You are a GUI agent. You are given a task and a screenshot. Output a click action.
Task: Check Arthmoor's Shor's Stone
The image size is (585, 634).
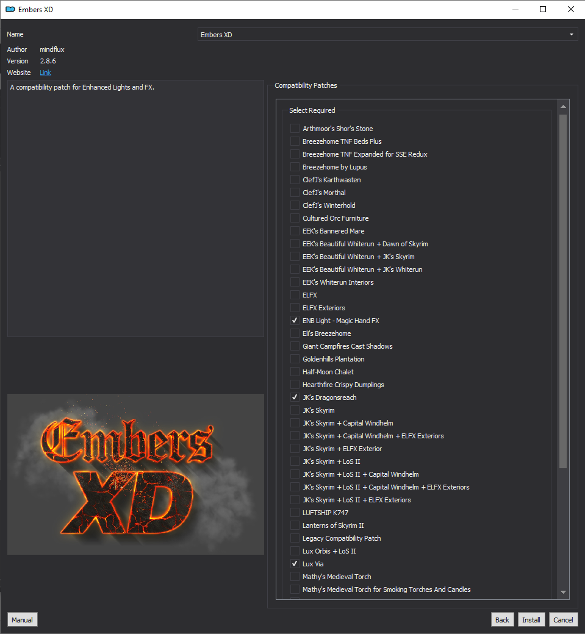(x=295, y=129)
